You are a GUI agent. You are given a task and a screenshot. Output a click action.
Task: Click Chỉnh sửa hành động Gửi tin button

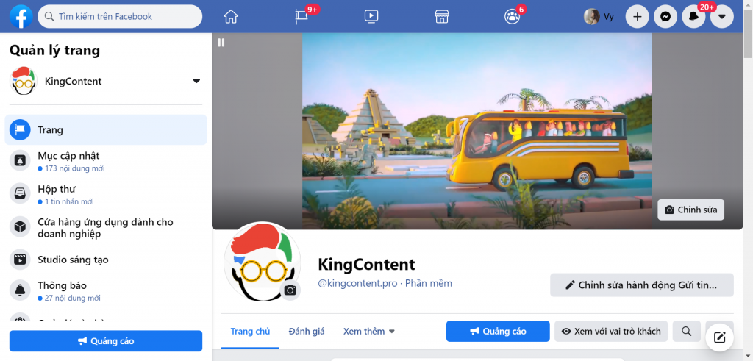point(641,285)
